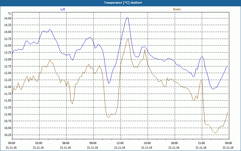Click the y-axis value 10,75
Viewport: 241px width, 151px height.
click(8, 121)
